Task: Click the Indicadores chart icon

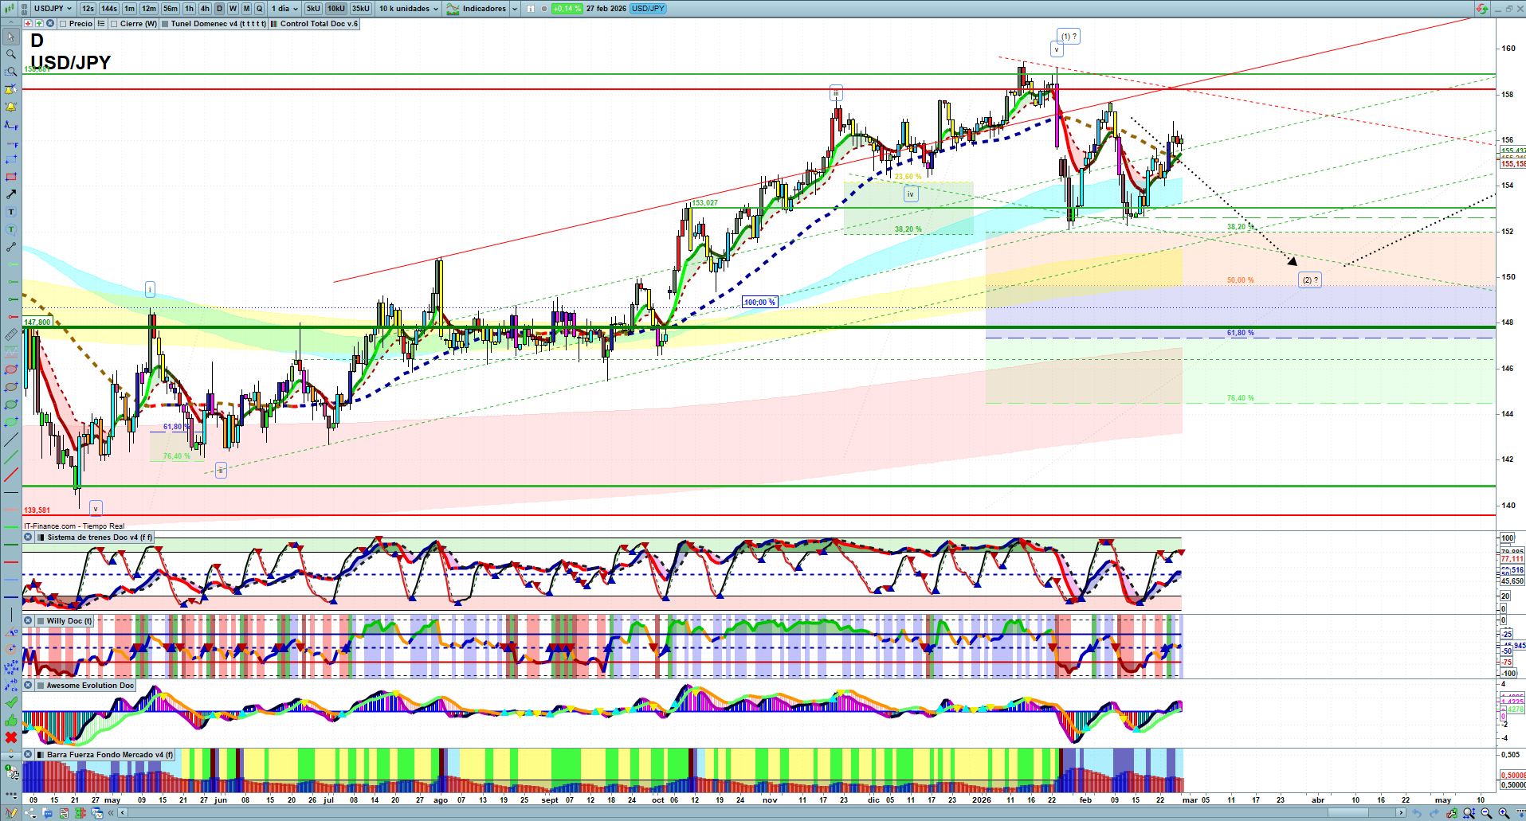Action: tap(453, 9)
